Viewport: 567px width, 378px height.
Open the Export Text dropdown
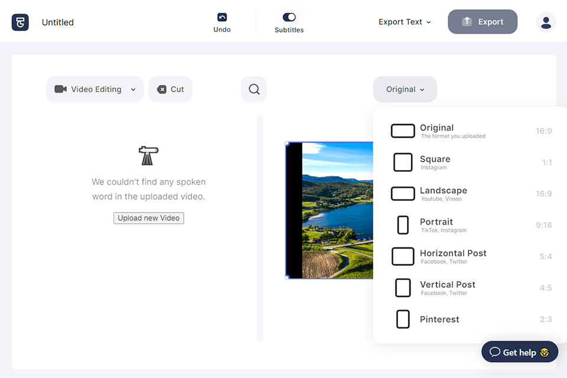[x=405, y=22]
